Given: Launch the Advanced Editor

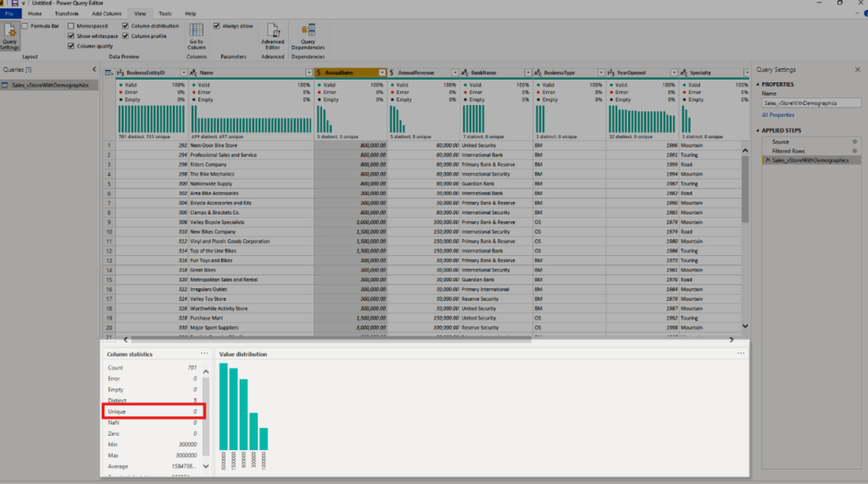Looking at the screenshot, I should tap(272, 36).
